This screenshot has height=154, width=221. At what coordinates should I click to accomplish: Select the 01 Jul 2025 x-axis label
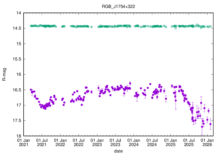[x=189, y=142]
